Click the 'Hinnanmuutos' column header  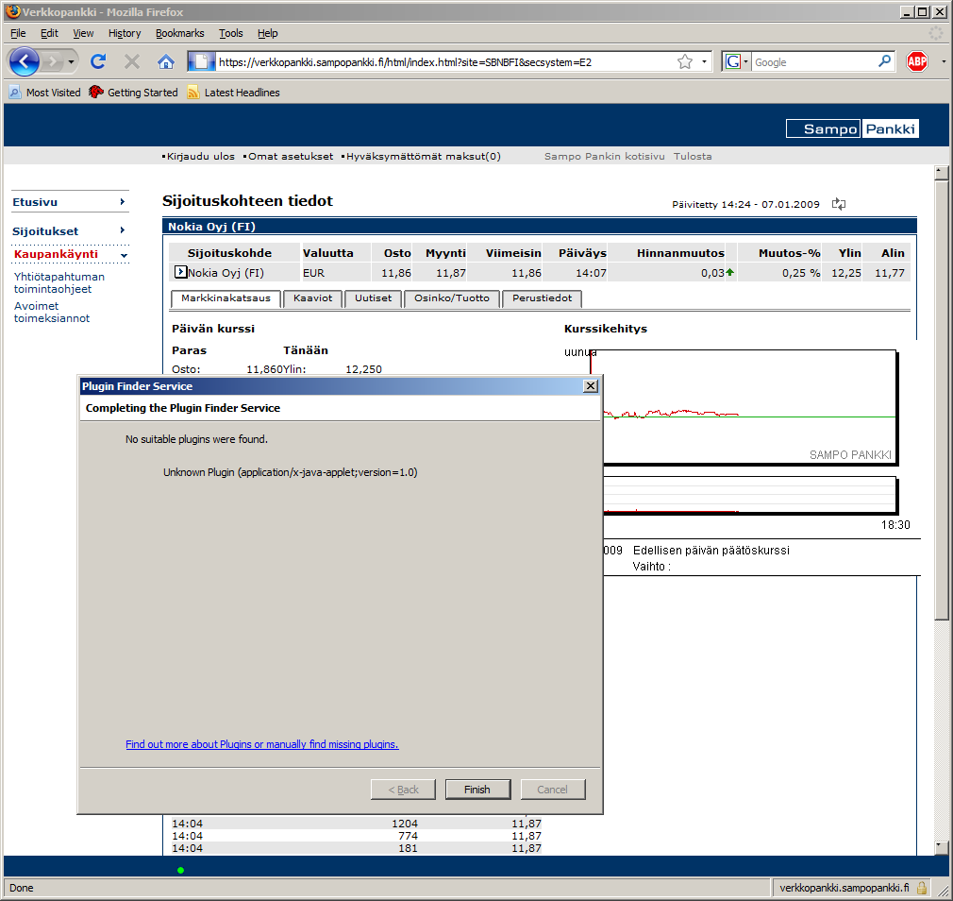tap(680, 253)
